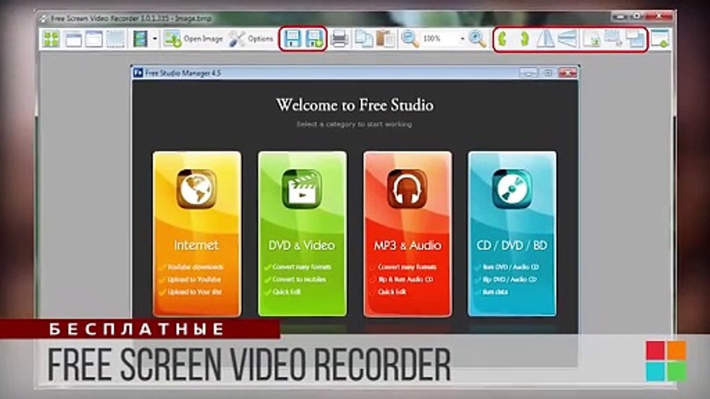The image size is (710, 399).
Task: Open the green DVD & Video category card
Action: (302, 234)
